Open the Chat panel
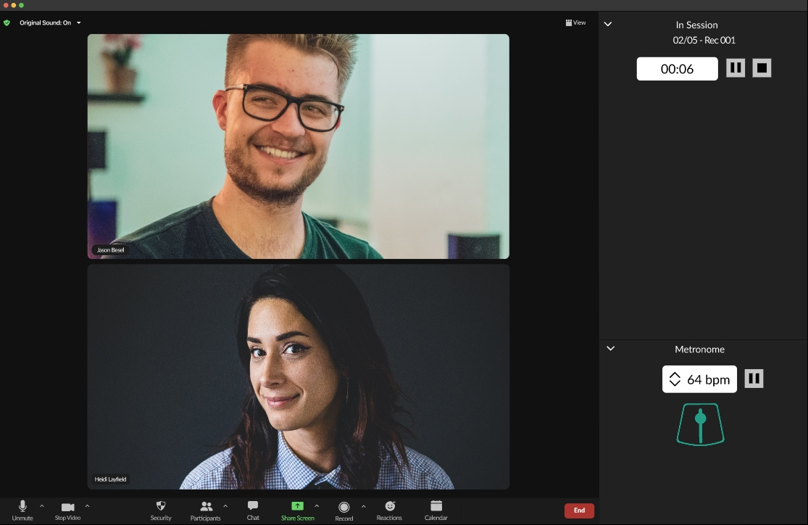This screenshot has height=525, width=808. coord(252,510)
